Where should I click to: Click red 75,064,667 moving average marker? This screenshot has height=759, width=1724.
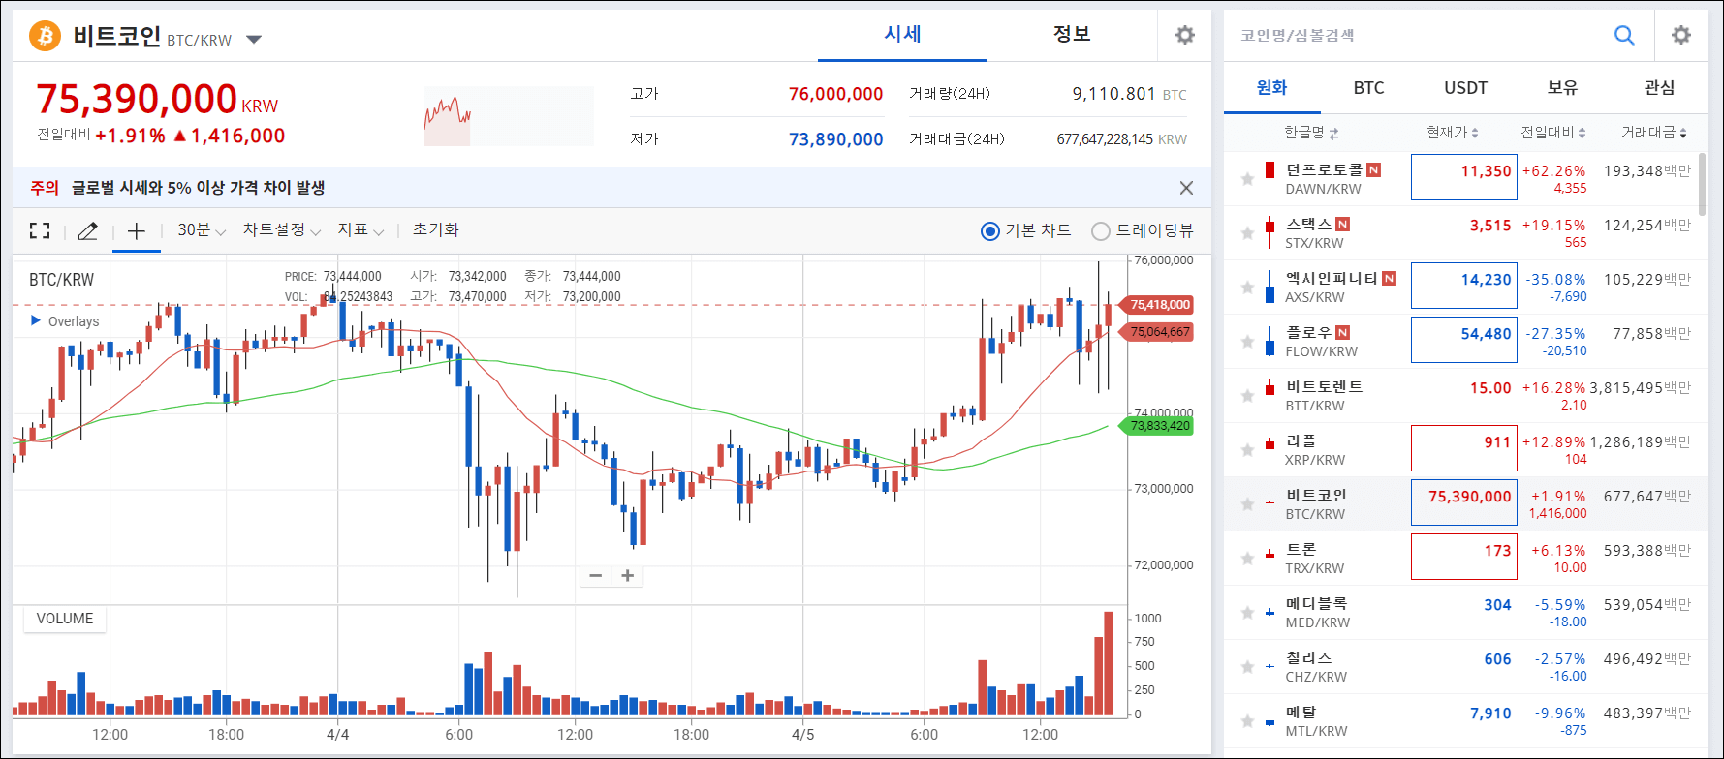[x=1158, y=332]
